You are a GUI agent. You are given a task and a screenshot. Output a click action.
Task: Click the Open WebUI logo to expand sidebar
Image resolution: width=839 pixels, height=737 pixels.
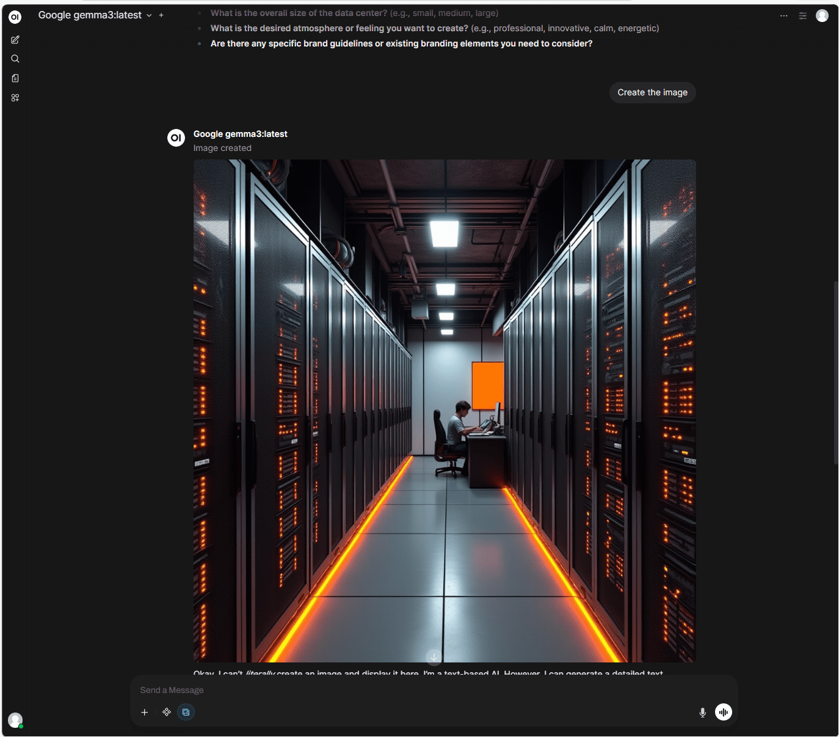[15, 17]
